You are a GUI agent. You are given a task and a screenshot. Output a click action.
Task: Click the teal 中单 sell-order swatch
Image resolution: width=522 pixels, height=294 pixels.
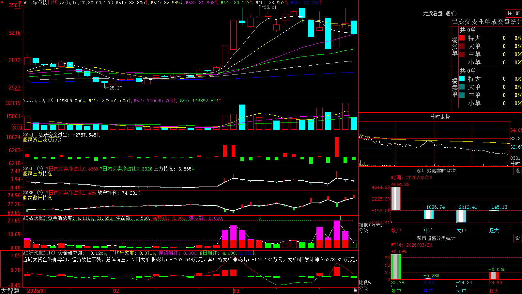click(462, 95)
